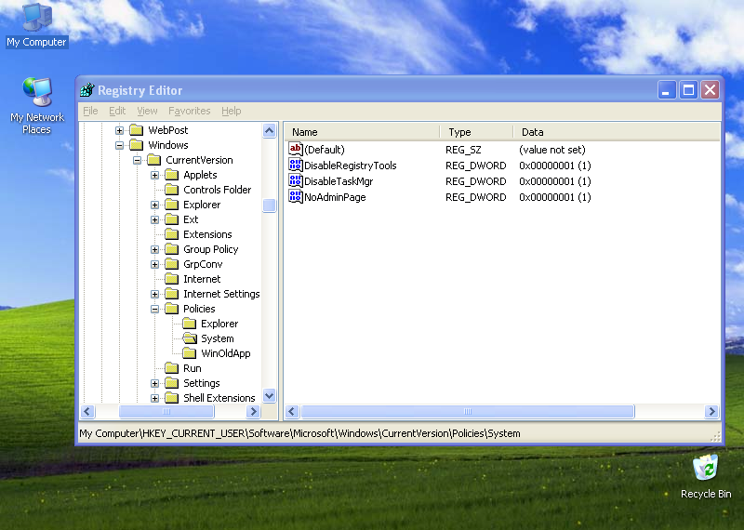Click the values pane horizontal scrollbar thumb

pyautogui.click(x=468, y=411)
